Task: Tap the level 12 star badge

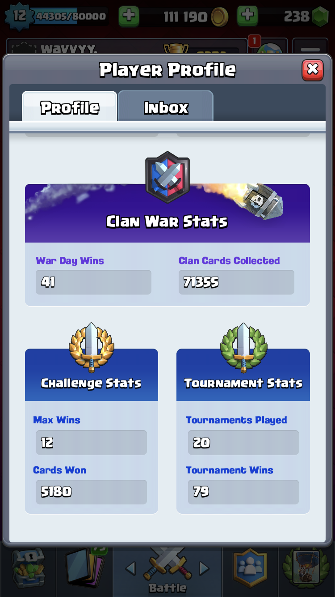Action: point(19,16)
